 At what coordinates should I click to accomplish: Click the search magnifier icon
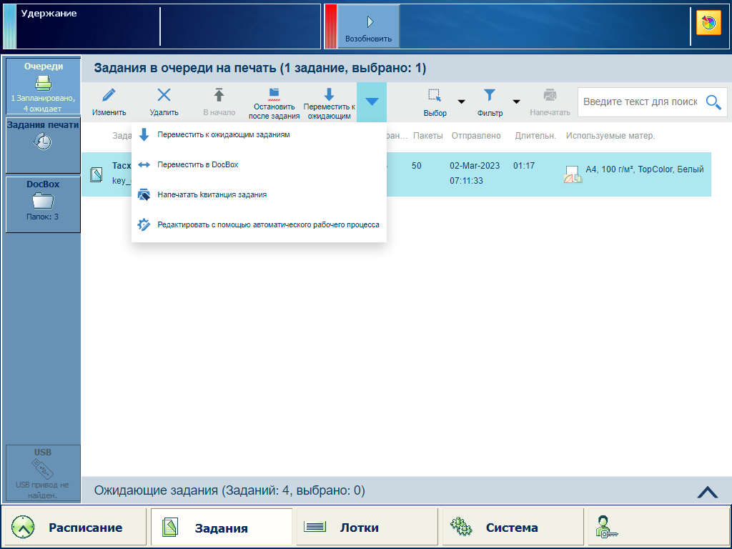[713, 102]
